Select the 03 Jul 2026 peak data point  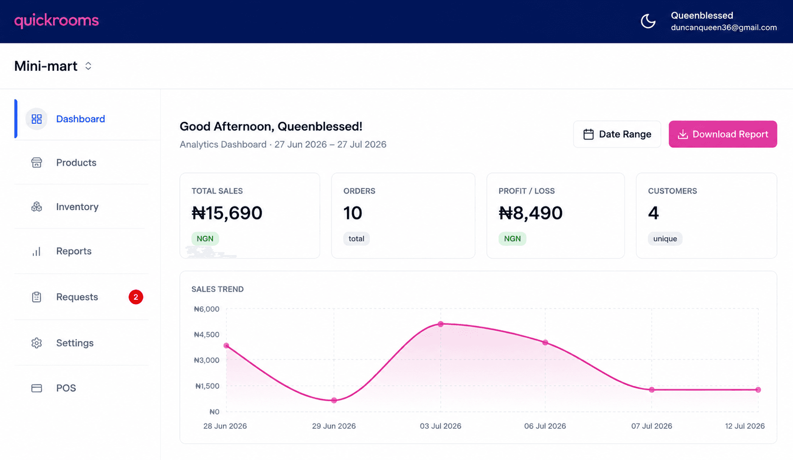click(440, 324)
